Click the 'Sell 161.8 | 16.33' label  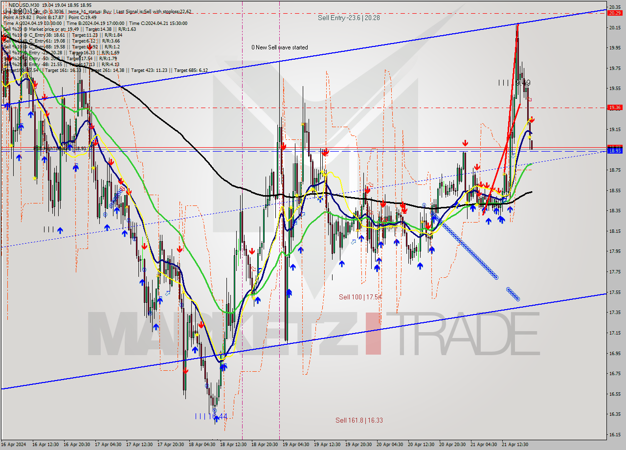[359, 420]
